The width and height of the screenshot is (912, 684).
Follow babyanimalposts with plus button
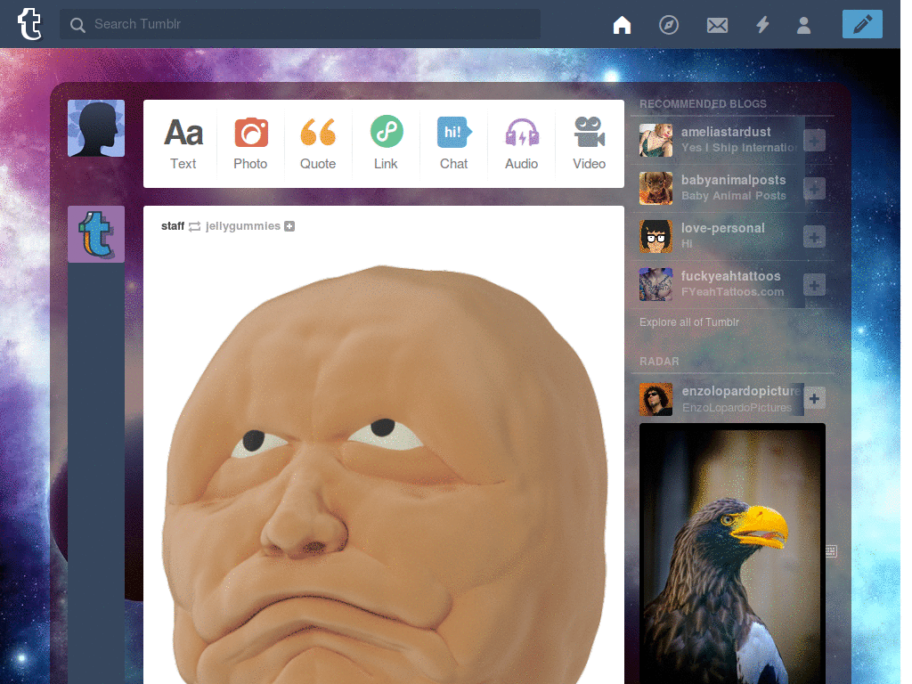pos(814,189)
